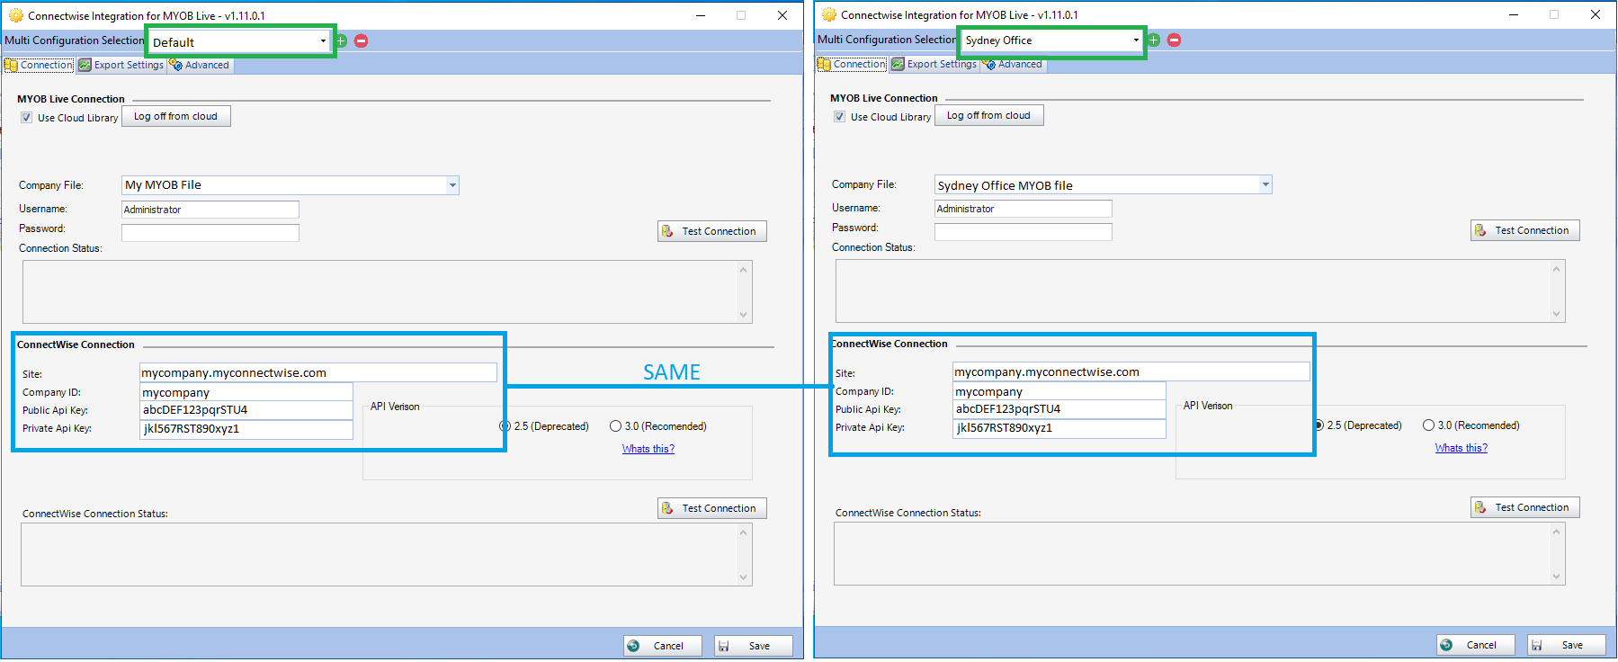Image resolution: width=1618 pixels, height=662 pixels.
Task: Click scroll-up arrow of left Connection Status box
Action: (744, 270)
